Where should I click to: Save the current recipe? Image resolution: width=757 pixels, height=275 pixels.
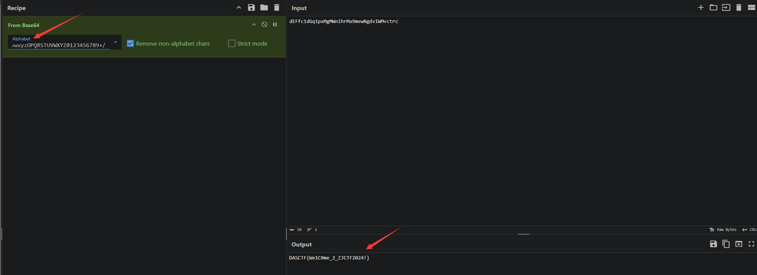(x=251, y=7)
